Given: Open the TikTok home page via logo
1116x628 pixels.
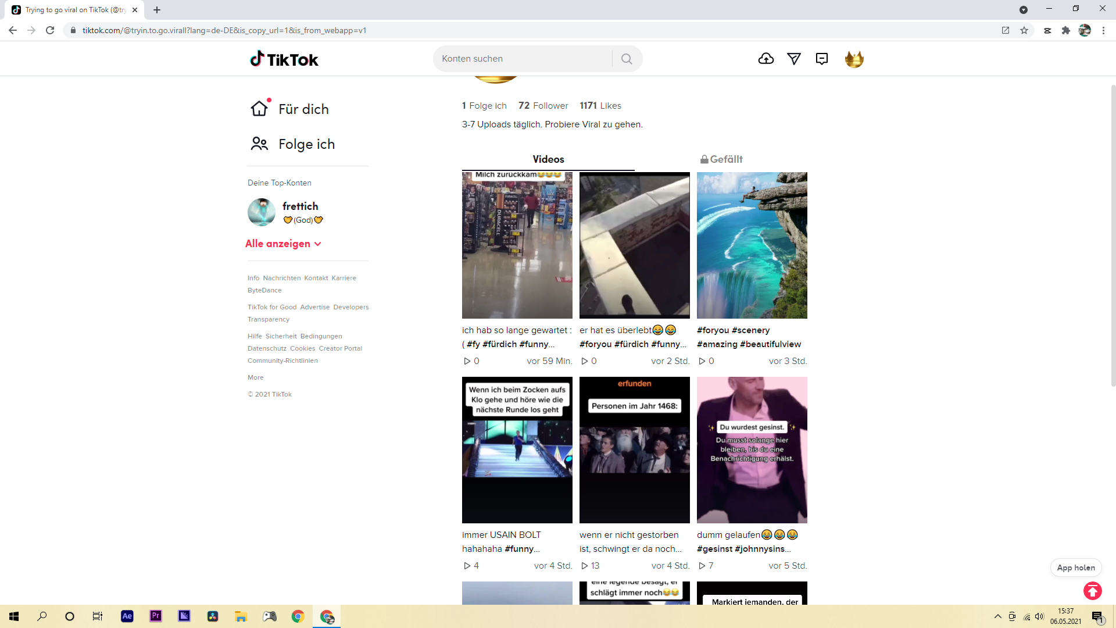Looking at the screenshot, I should pos(283,59).
